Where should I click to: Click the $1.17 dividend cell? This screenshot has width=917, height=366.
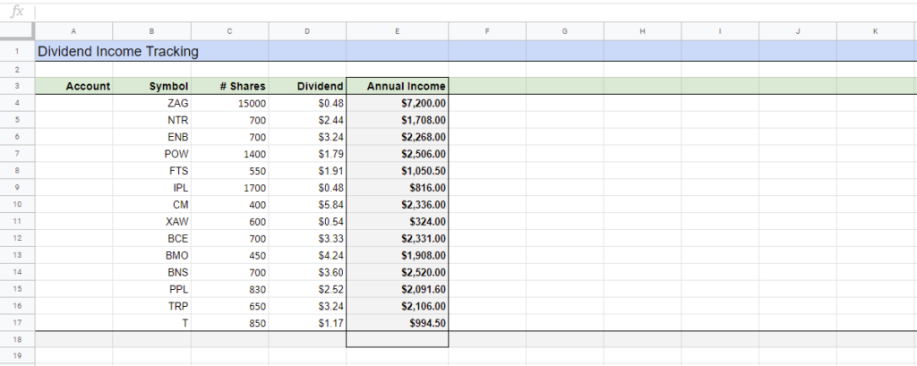[308, 323]
